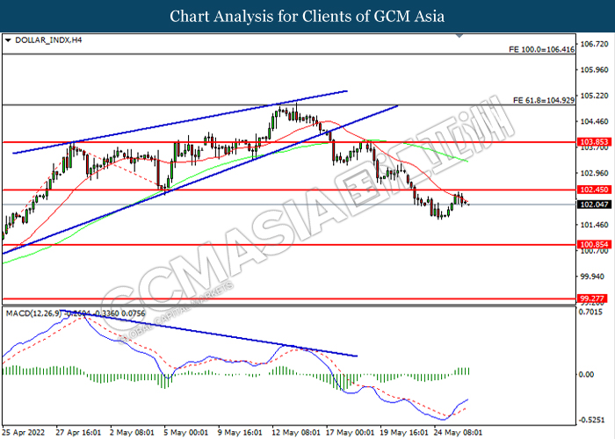Viewport: 615px width, 439px height.
Task: Click the 100.854 red price label
Action: [x=594, y=245]
